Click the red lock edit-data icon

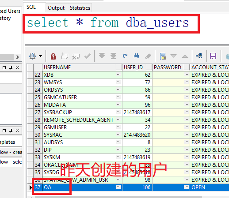pos(53,56)
